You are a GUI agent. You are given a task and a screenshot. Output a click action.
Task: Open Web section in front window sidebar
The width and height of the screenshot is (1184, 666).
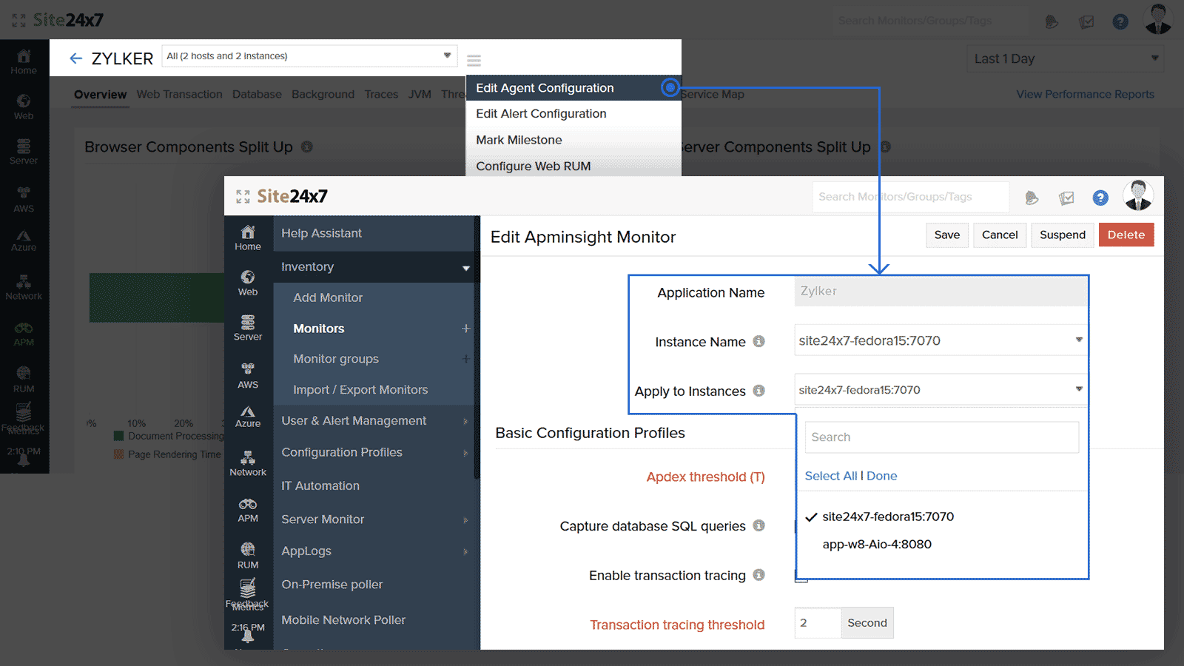pyautogui.click(x=248, y=283)
